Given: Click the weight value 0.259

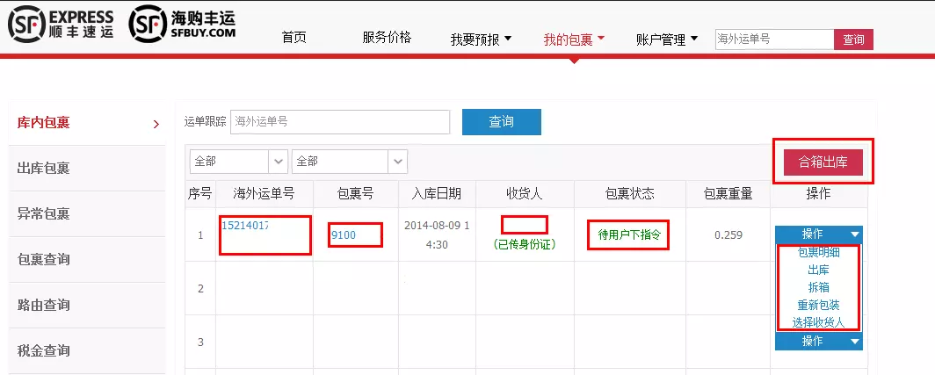Looking at the screenshot, I should (x=728, y=234).
